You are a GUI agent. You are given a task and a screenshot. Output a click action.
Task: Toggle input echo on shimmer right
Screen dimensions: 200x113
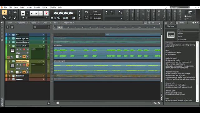coord(27,65)
